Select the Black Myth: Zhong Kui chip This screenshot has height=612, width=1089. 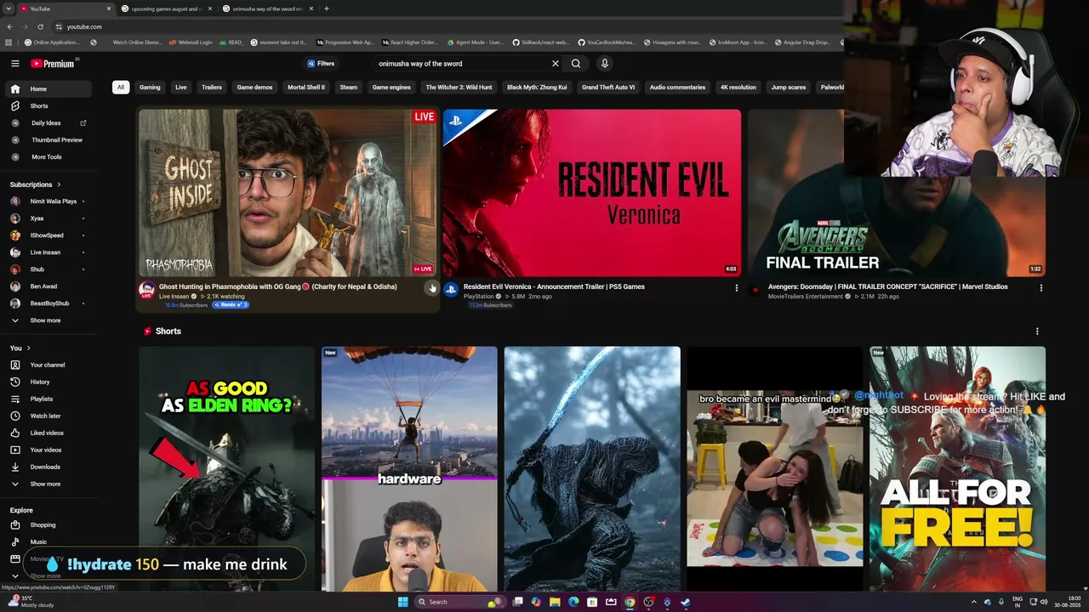[537, 88]
